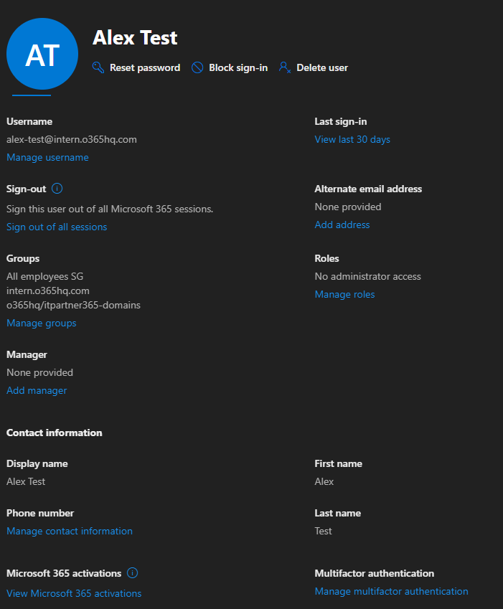Screen dimensions: 503x609
Task: Add a manager for this user
Action: point(37,390)
